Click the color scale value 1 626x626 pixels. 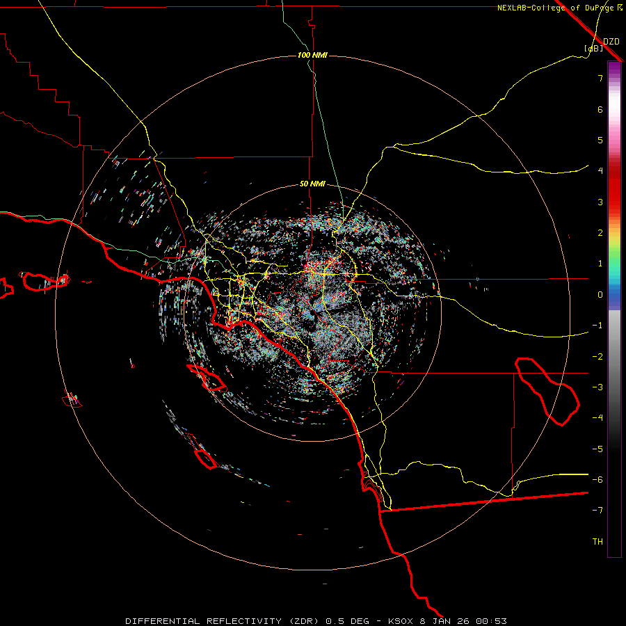click(600, 264)
